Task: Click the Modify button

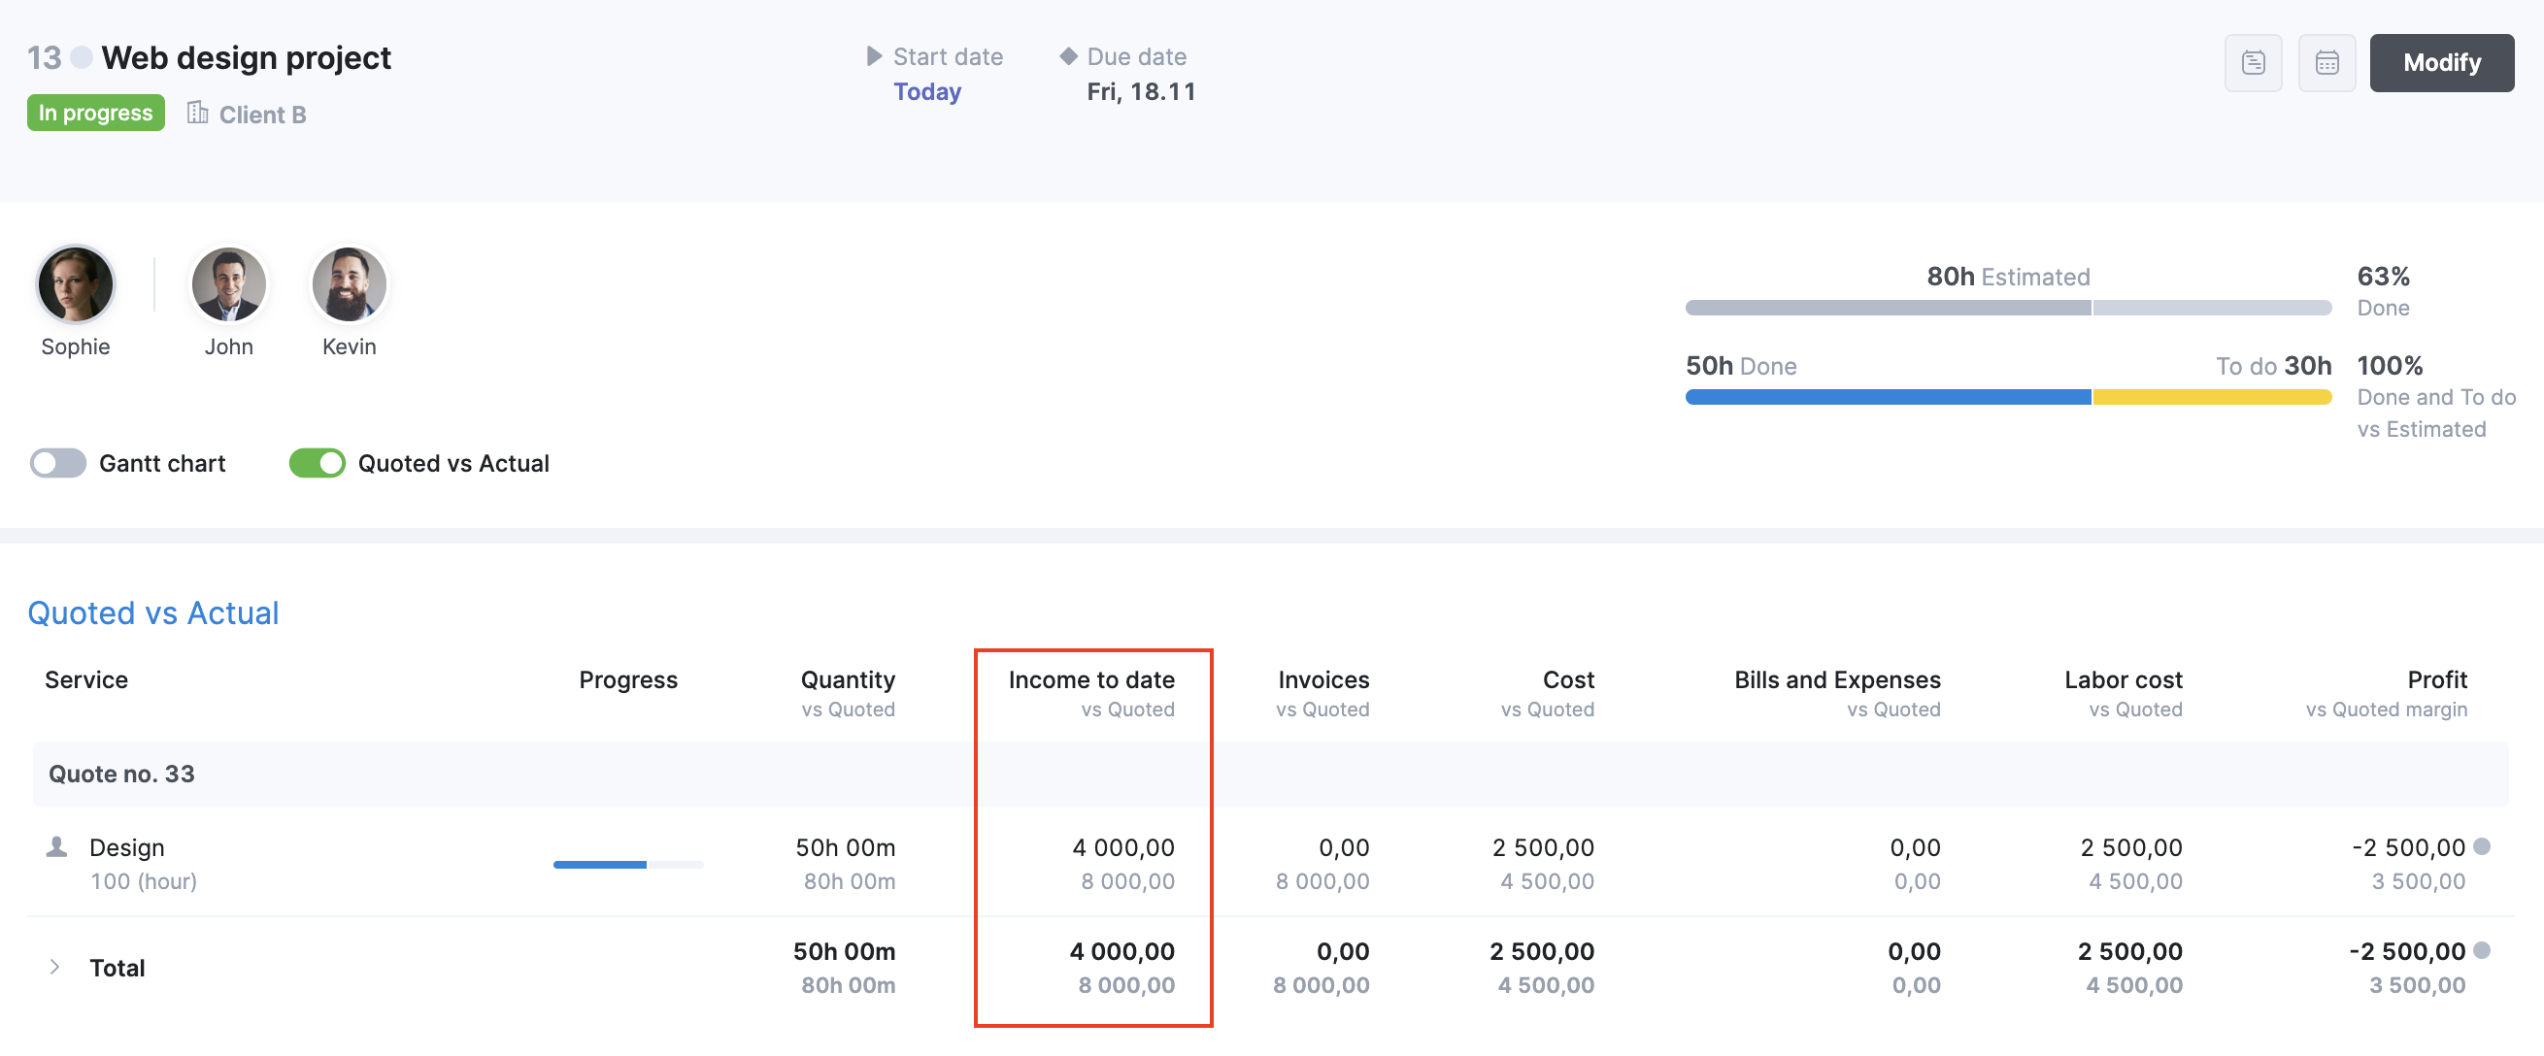Action: coord(2441,63)
